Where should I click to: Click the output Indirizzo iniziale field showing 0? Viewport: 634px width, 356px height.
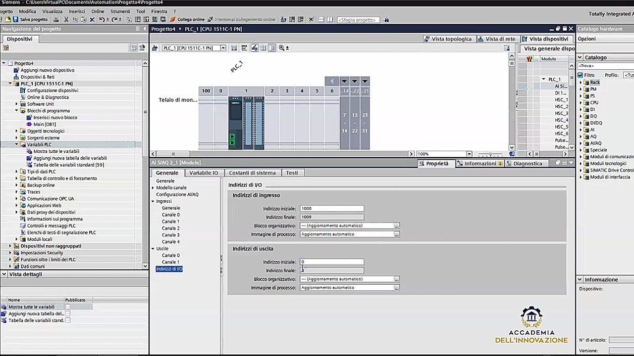point(332,262)
